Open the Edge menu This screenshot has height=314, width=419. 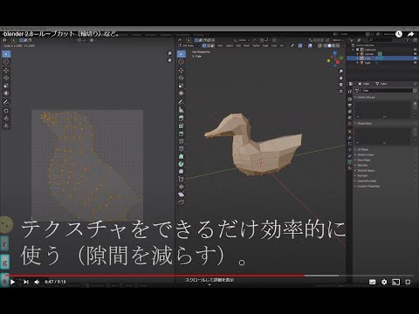point(265,45)
